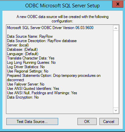The image size is (125, 132).
Task: Click the Prepared Statements Option line
Action: (54, 78)
